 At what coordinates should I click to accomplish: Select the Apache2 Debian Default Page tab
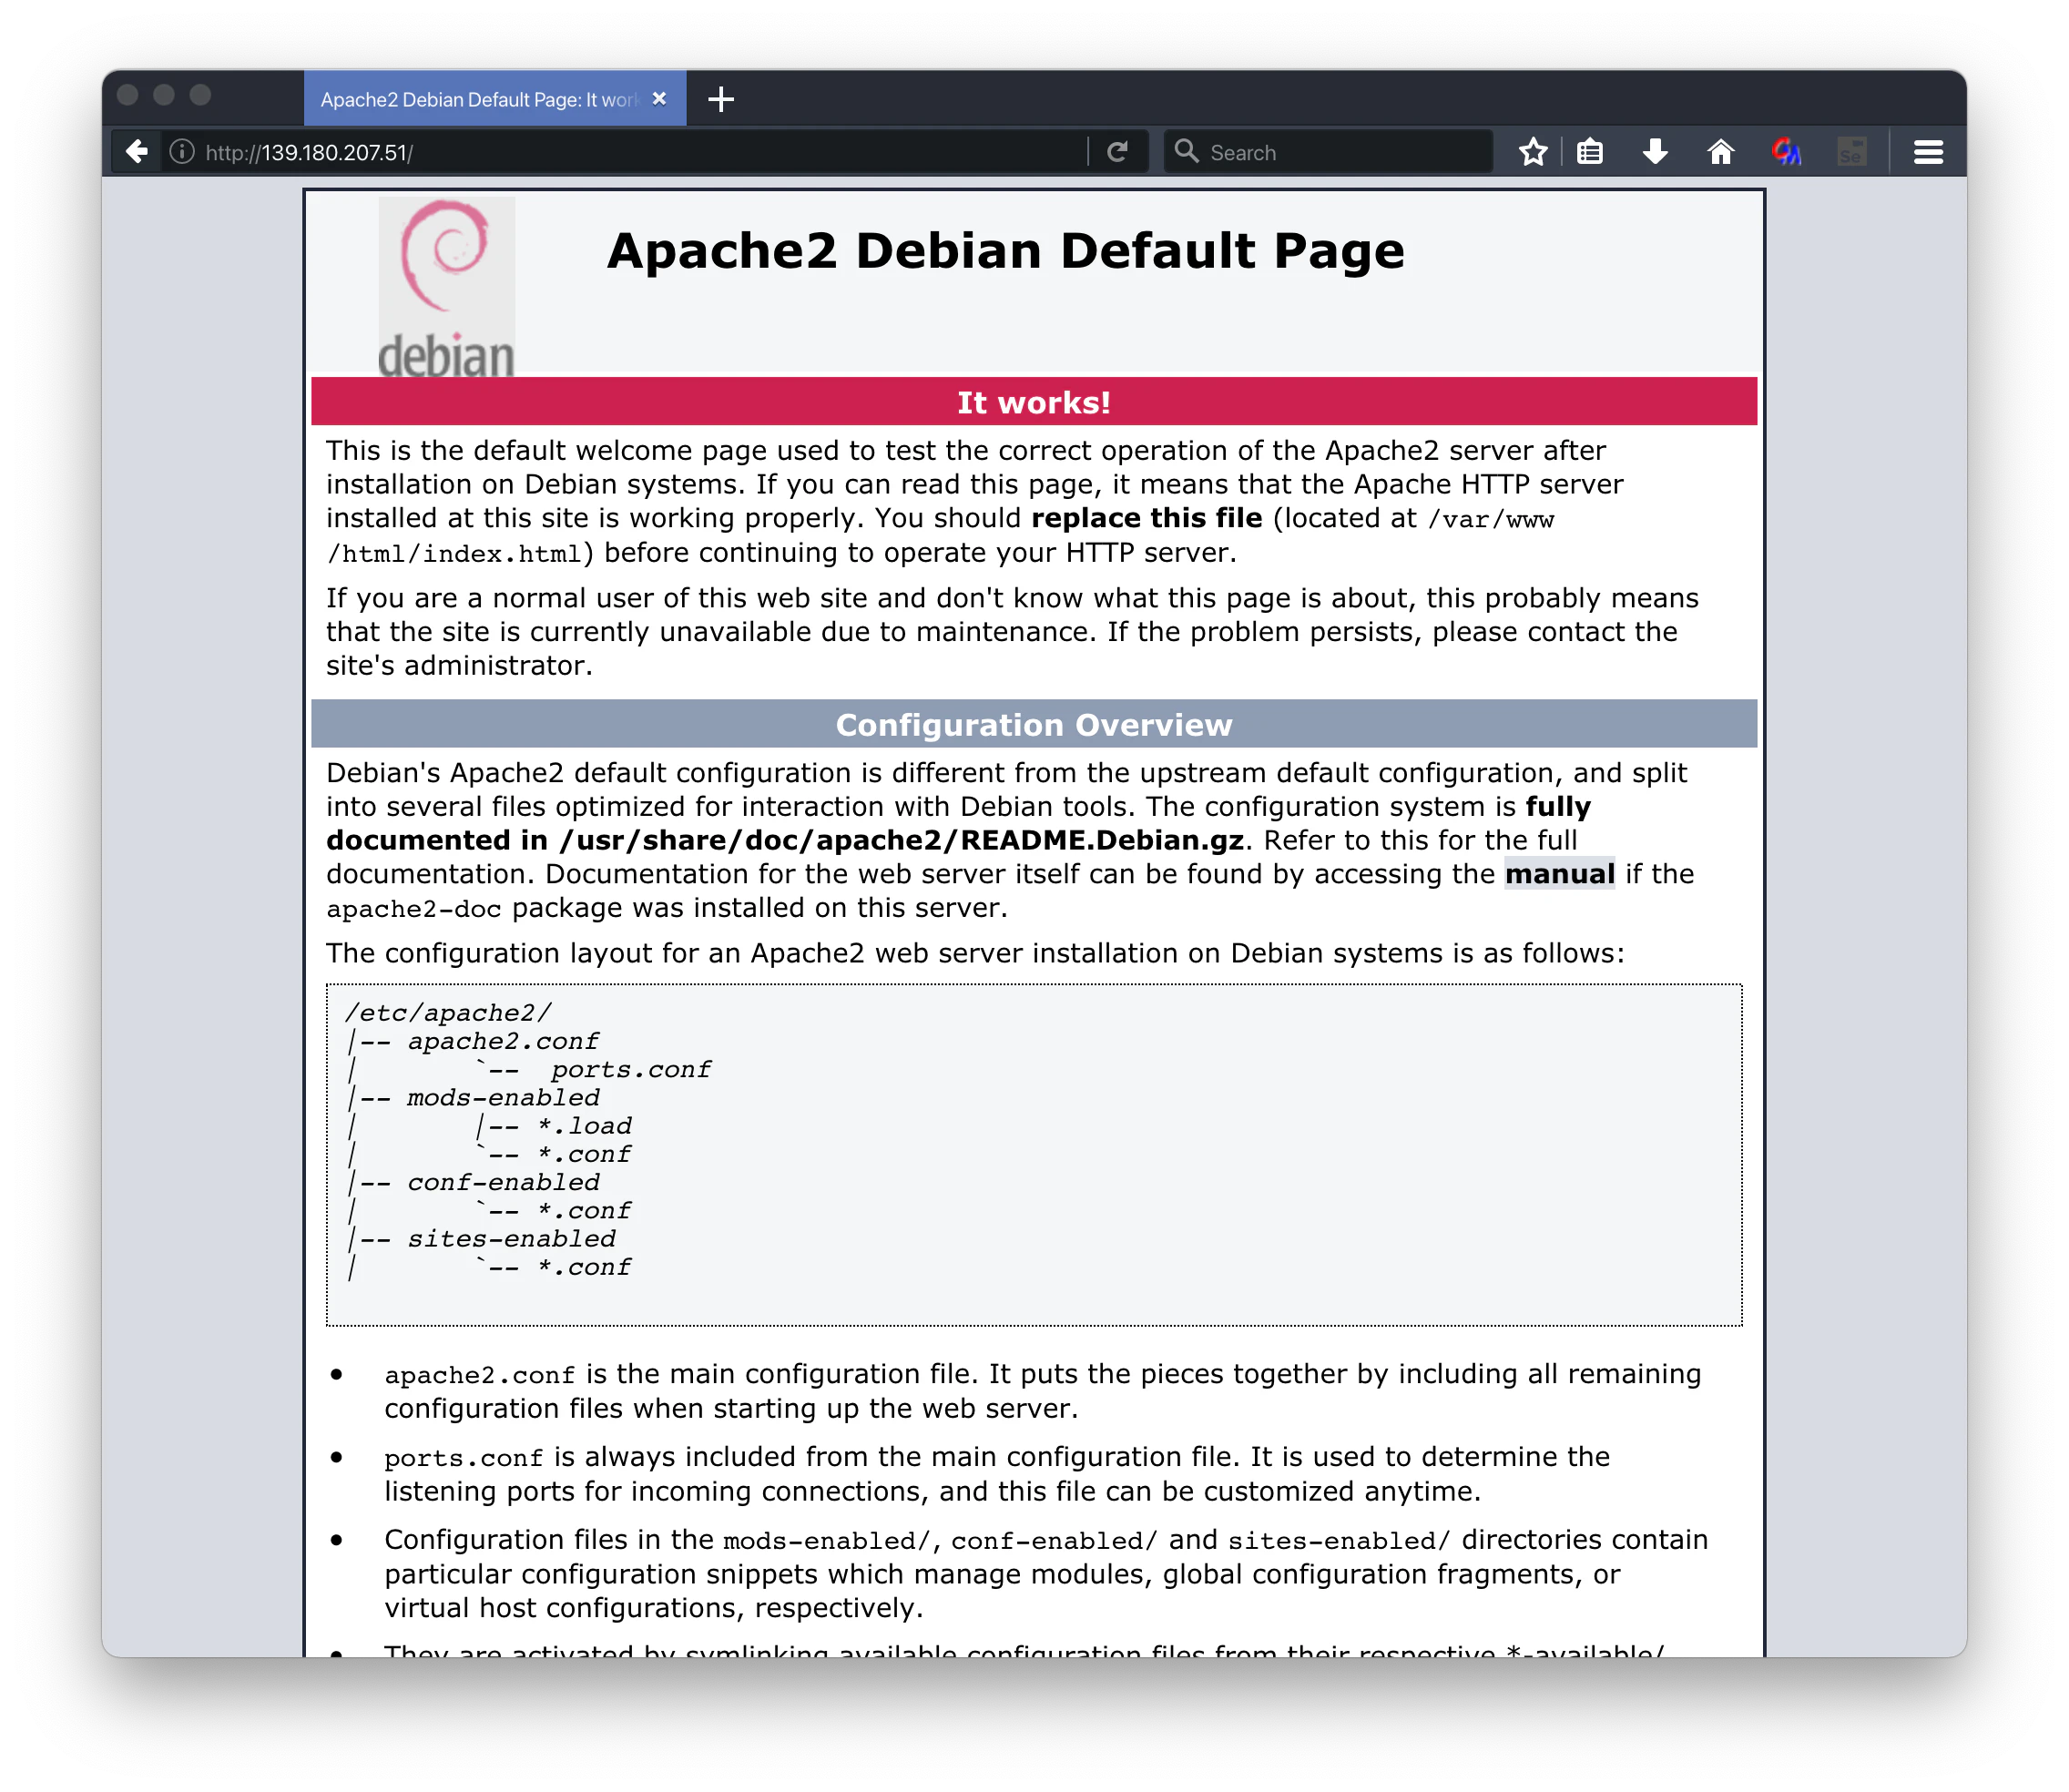(478, 100)
